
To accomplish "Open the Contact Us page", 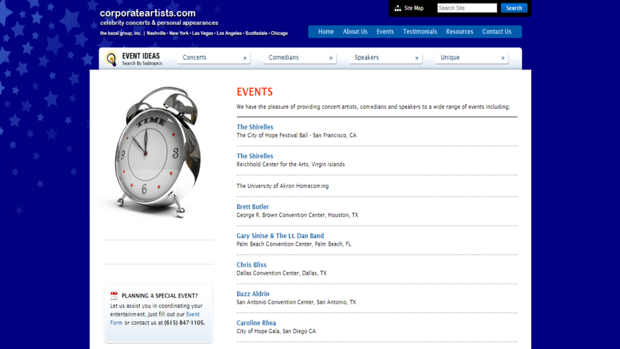I will coord(497,32).
